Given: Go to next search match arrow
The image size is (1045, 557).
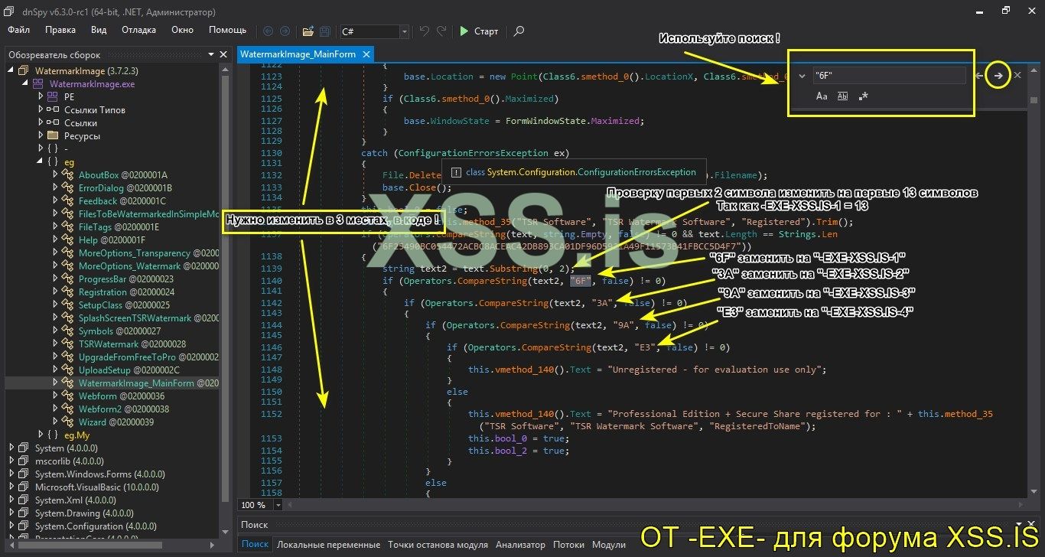Looking at the screenshot, I should pos(998,75).
